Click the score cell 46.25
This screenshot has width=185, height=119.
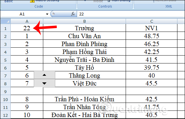(152, 44)
